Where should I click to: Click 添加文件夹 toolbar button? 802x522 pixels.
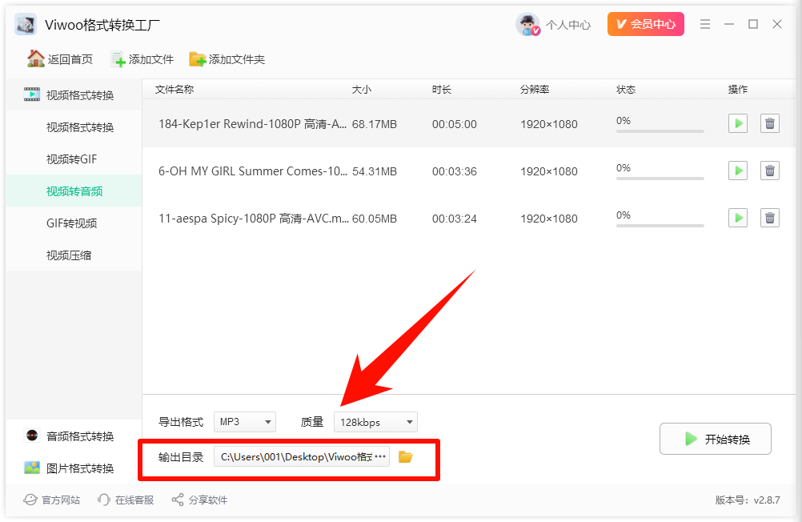(227, 59)
